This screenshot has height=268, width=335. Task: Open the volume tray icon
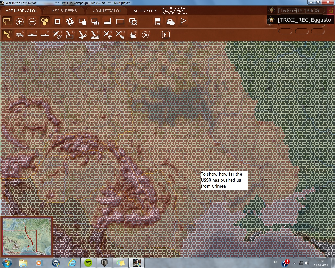[307, 263]
